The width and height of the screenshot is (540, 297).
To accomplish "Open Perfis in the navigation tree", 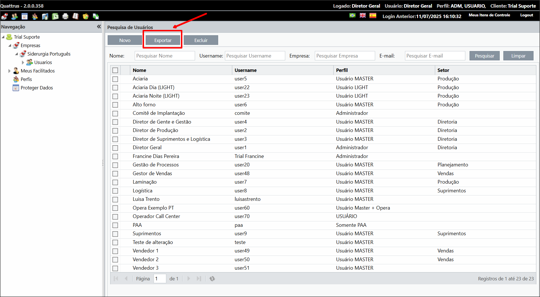I will click(26, 79).
